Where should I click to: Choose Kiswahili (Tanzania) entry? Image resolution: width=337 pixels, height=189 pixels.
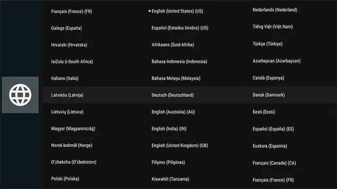tap(170, 179)
